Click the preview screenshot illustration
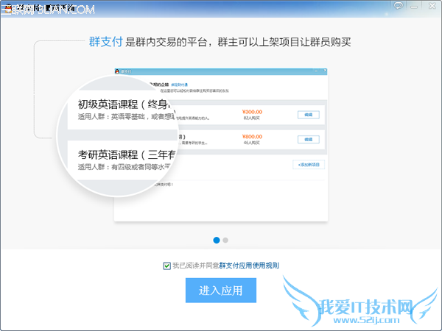442x331 pixels. click(x=221, y=145)
